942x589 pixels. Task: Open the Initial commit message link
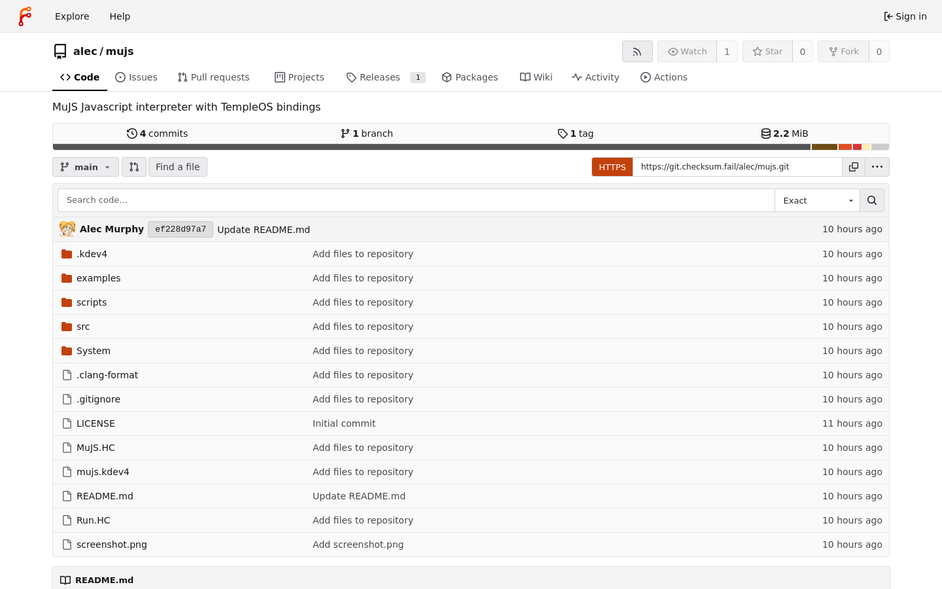coord(344,423)
